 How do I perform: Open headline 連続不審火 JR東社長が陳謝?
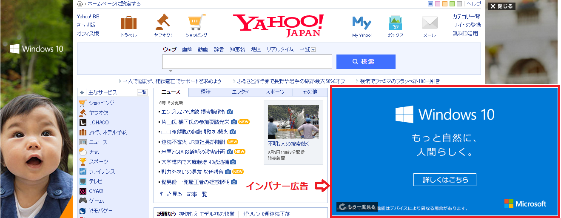[193, 142]
